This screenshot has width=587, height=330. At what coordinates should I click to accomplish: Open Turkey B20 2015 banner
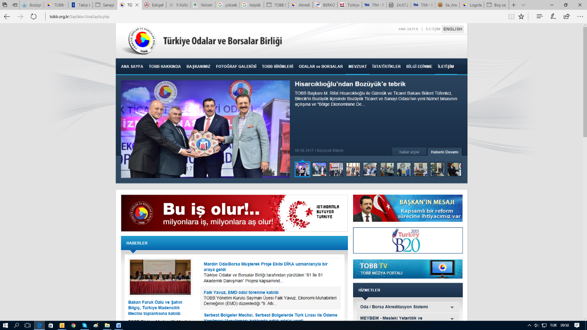click(x=408, y=240)
